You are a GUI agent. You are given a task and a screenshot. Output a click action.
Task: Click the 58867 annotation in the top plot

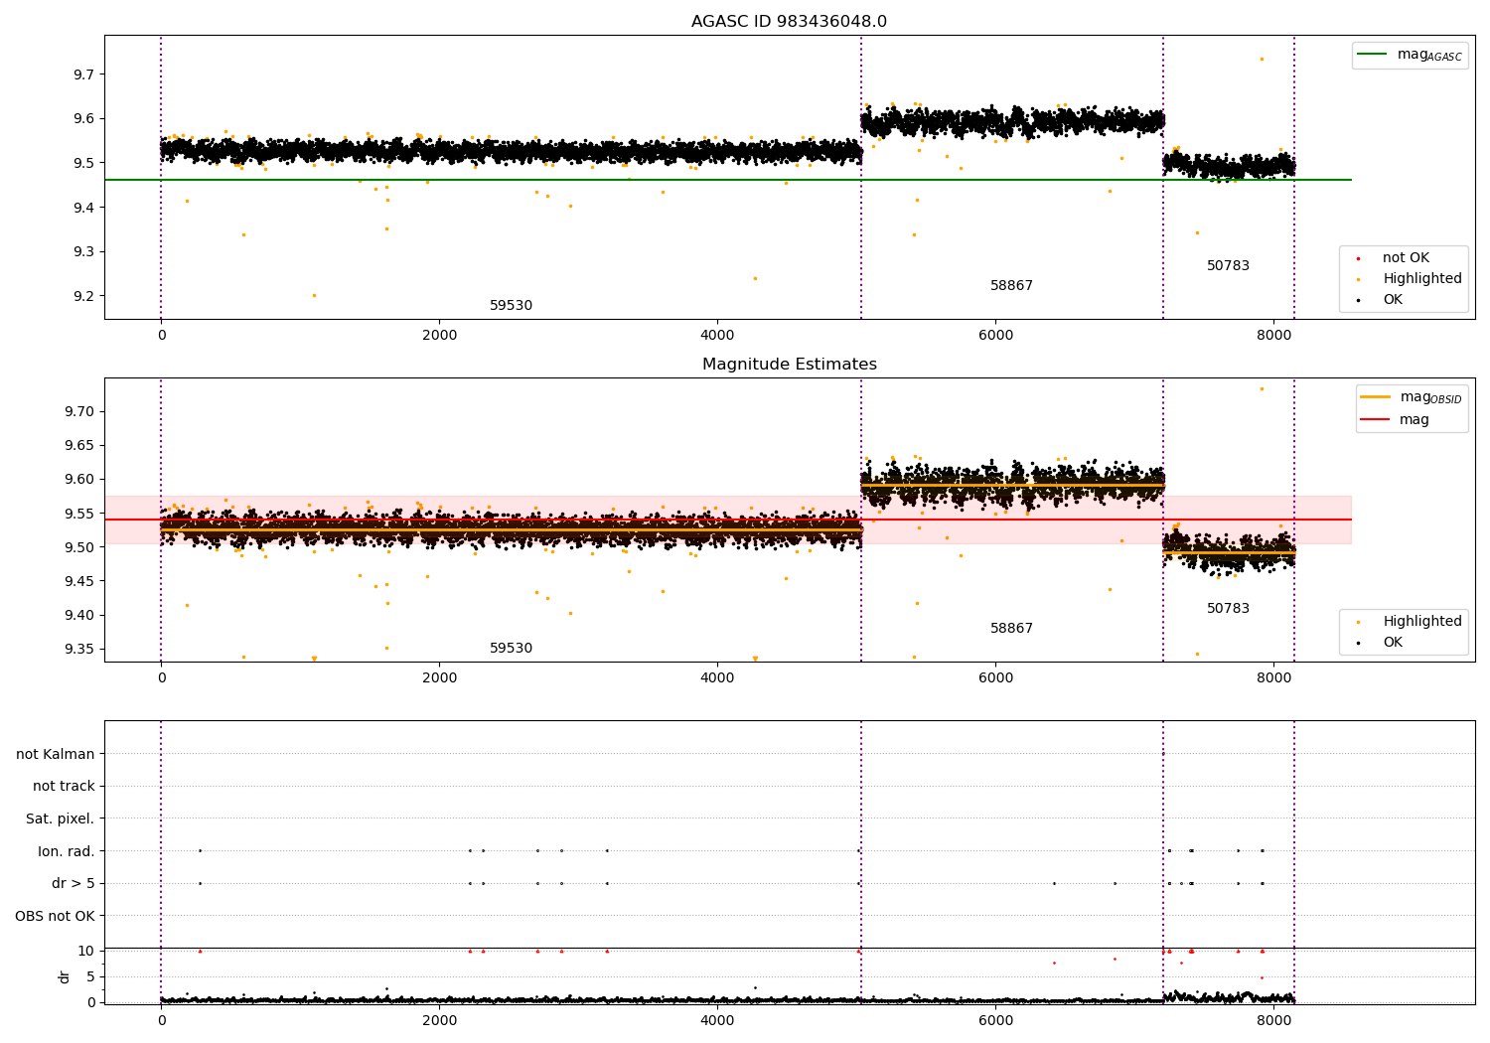pyautogui.click(x=1011, y=286)
